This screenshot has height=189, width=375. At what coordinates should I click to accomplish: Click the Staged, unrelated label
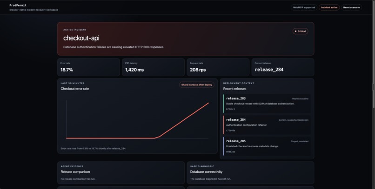(300, 141)
